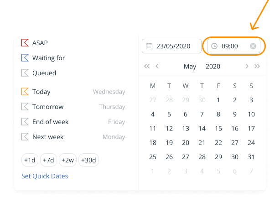The height and width of the screenshot is (203, 280).
Task: Select the gray Queued flag icon
Action: pyautogui.click(x=25, y=73)
